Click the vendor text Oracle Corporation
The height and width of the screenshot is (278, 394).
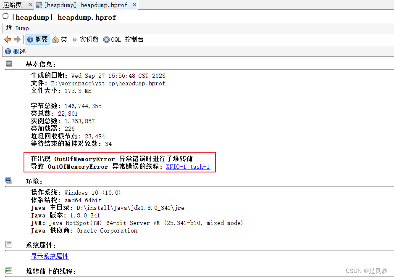tap(107, 230)
